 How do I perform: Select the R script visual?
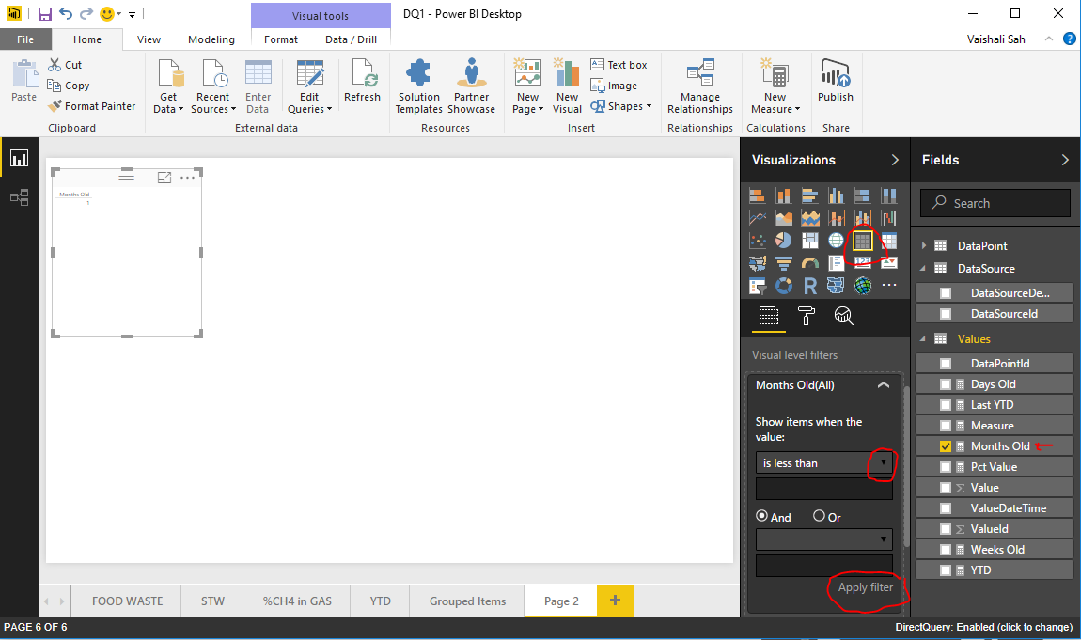point(809,285)
